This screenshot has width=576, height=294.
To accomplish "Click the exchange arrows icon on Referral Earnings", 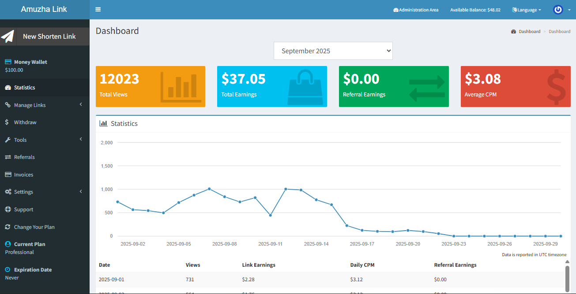I will point(426,88).
